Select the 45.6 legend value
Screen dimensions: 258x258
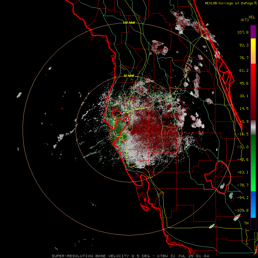click(x=244, y=83)
